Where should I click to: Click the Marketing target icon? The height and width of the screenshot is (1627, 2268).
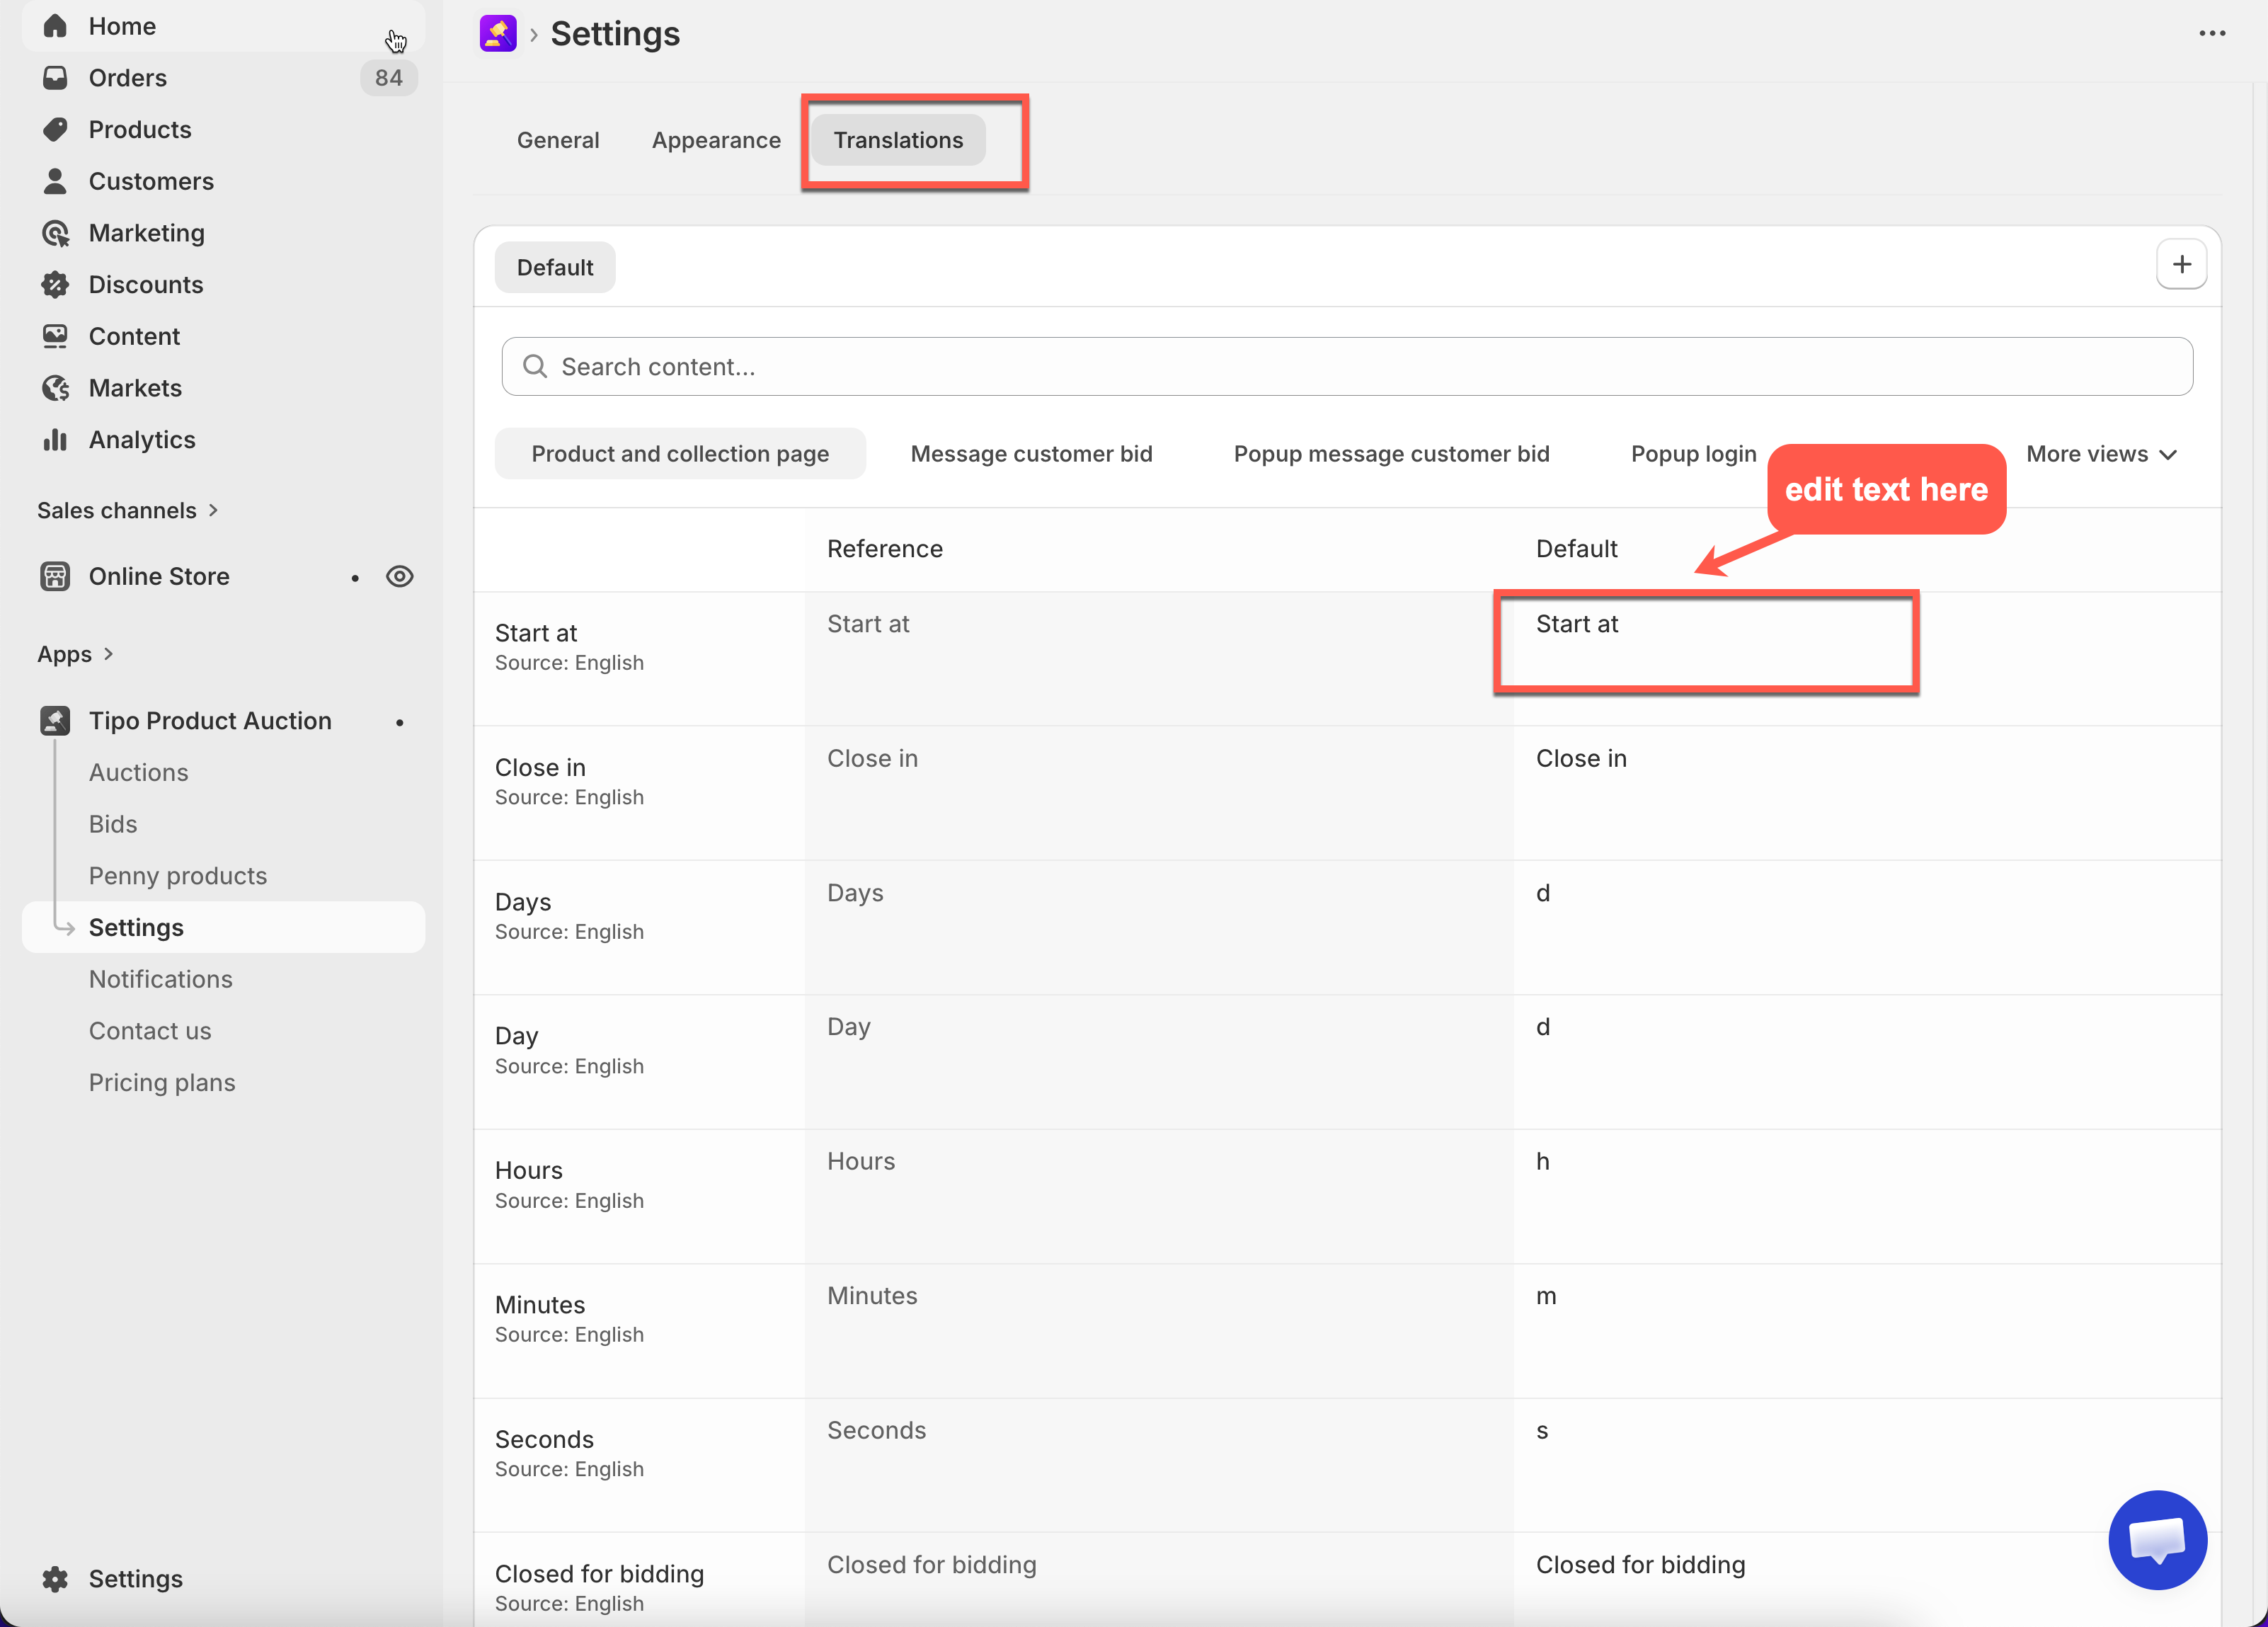55,233
